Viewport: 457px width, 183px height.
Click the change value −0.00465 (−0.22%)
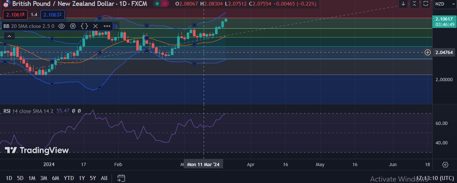point(296,4)
